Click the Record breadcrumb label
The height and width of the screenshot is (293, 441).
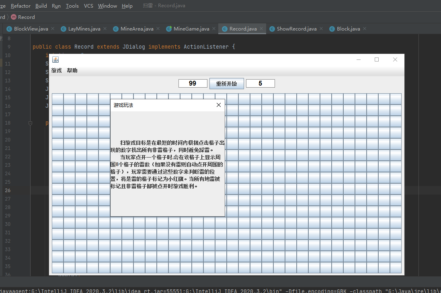coord(27,17)
